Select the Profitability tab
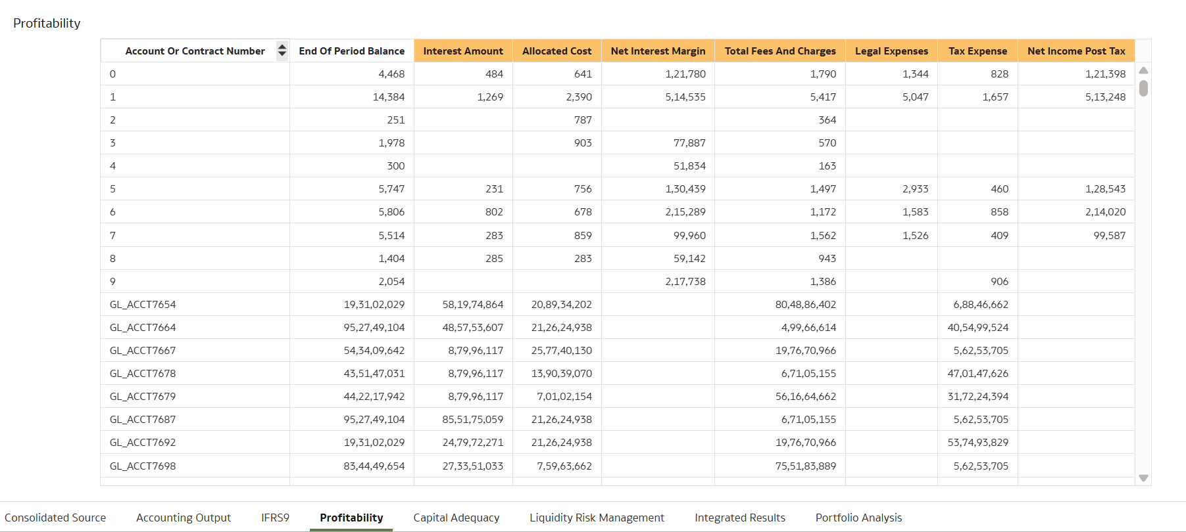Image resolution: width=1186 pixels, height=532 pixels. 351,518
